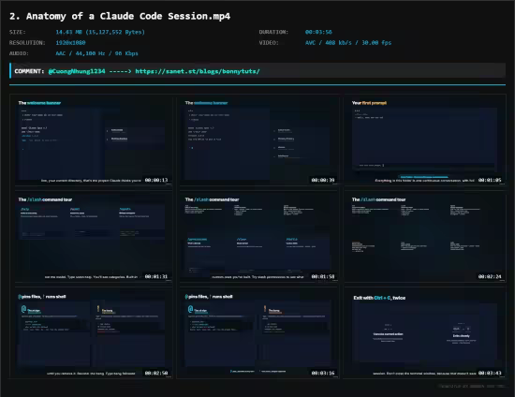
Task: Click the VIDEO: label
Action: point(269,43)
